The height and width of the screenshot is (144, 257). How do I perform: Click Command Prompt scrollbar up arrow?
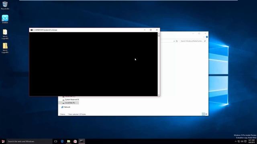pos(159,33)
